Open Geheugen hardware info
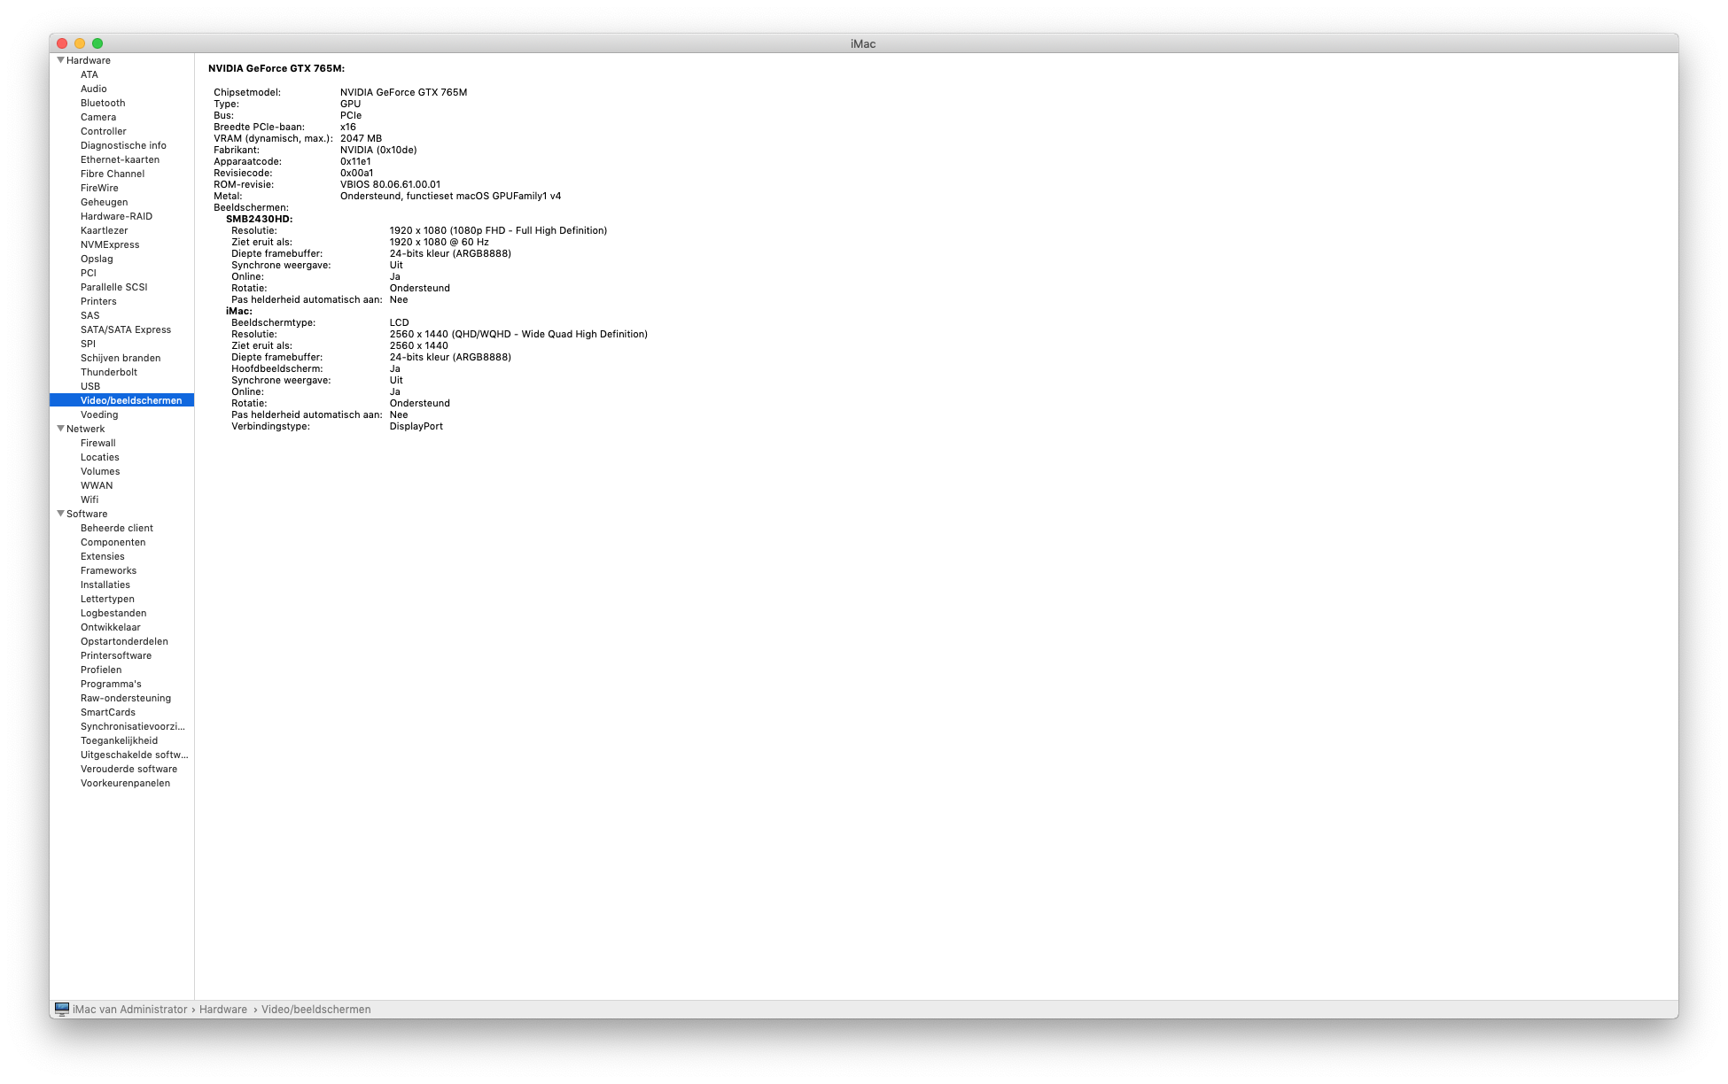This screenshot has height=1084, width=1728. pos(105,202)
